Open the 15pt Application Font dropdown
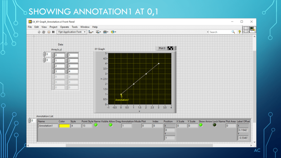Image resolution: width=281 pixels, height=158 pixels. click(72, 32)
